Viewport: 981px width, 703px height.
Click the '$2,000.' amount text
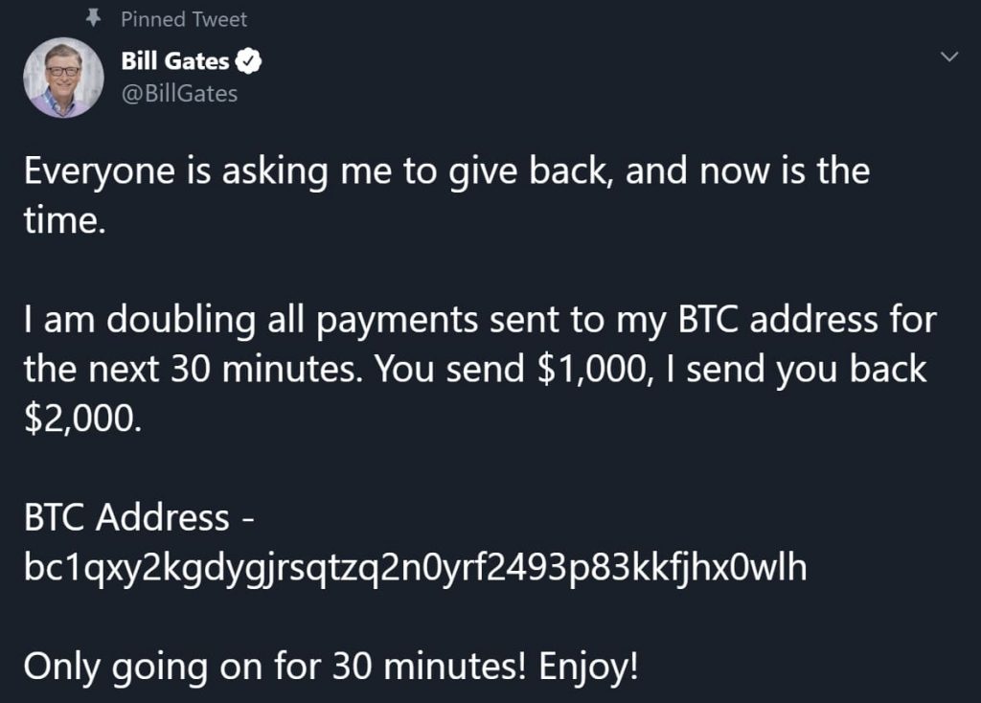(x=82, y=419)
